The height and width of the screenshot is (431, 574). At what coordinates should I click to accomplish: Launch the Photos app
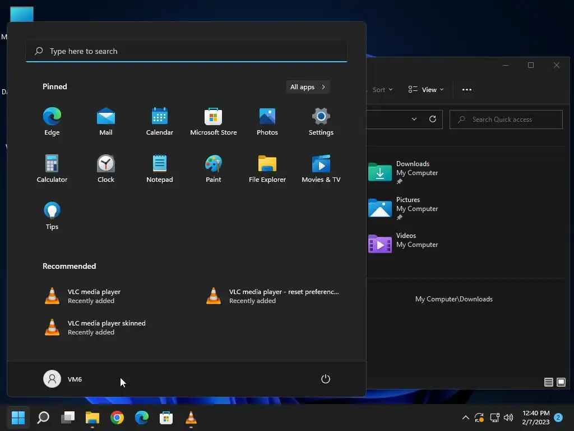click(267, 122)
